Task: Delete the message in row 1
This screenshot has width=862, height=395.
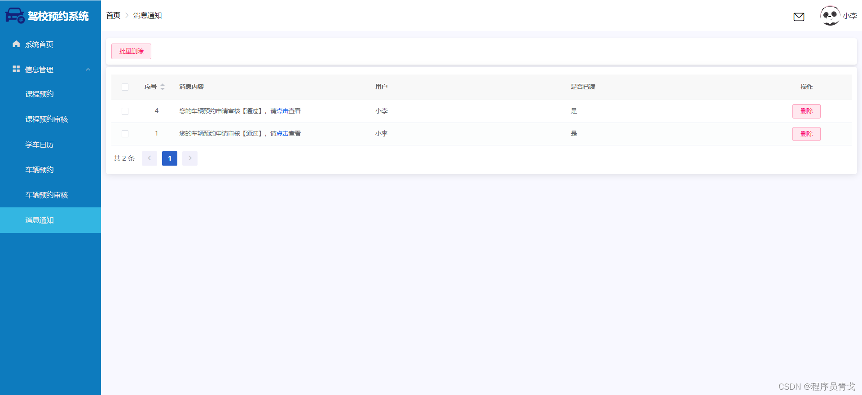Action: 806,134
